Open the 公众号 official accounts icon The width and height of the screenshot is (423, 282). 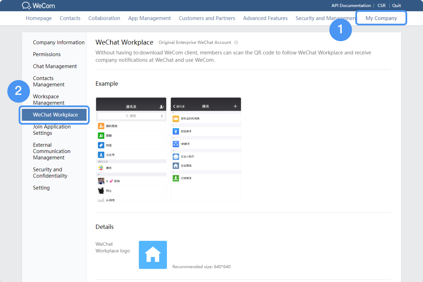[101, 155]
